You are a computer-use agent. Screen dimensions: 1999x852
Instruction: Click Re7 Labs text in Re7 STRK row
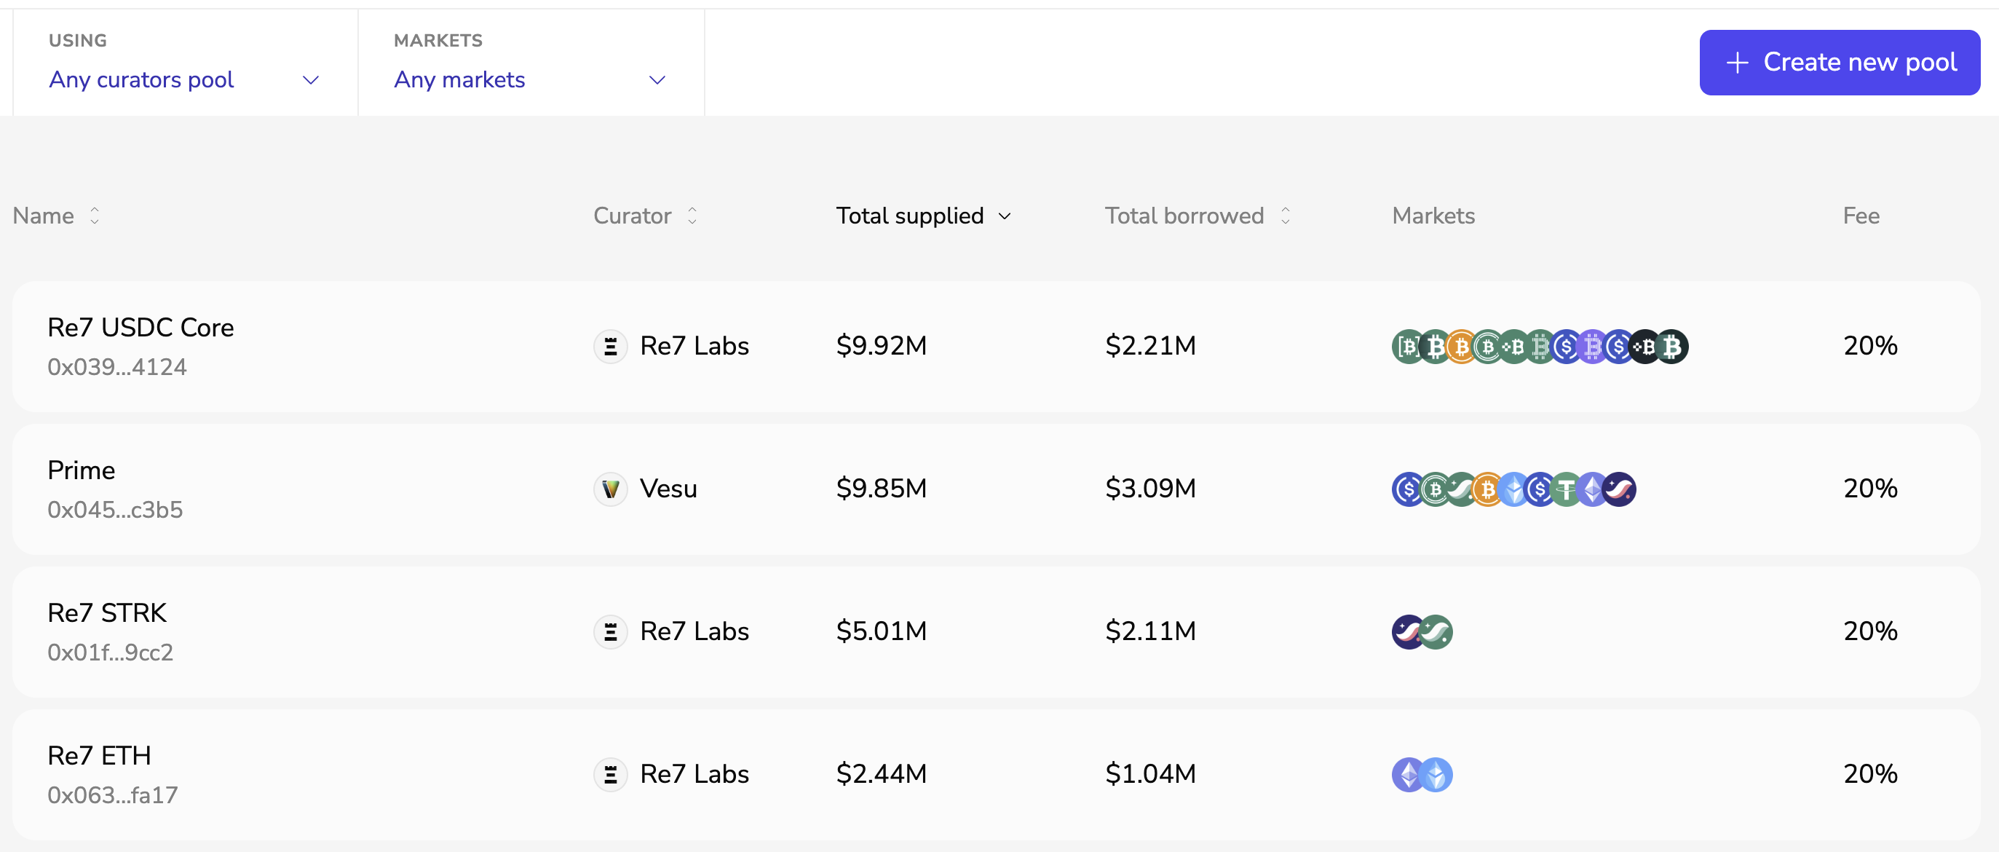(694, 631)
